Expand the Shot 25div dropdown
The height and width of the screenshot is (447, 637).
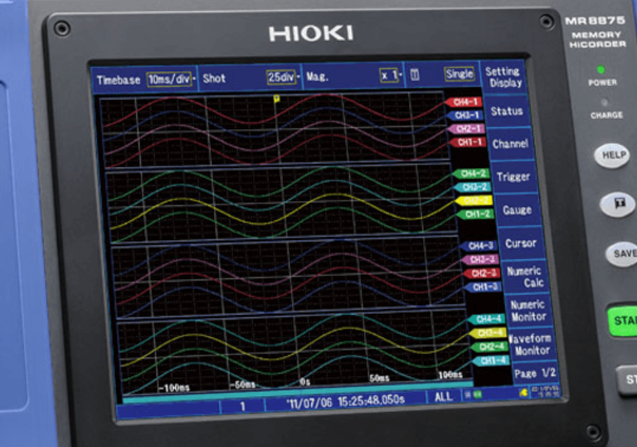[281, 77]
